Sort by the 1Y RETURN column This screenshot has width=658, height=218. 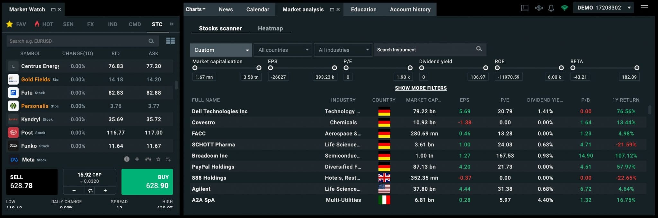point(626,100)
